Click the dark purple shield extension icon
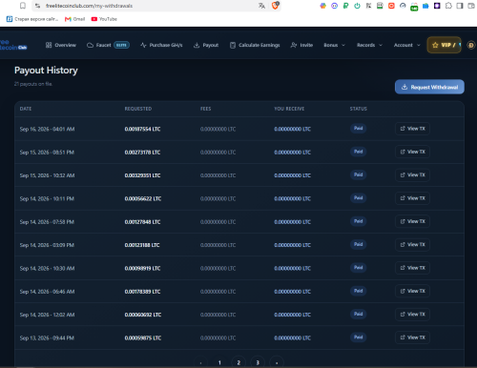The image size is (477, 368). tap(437, 6)
